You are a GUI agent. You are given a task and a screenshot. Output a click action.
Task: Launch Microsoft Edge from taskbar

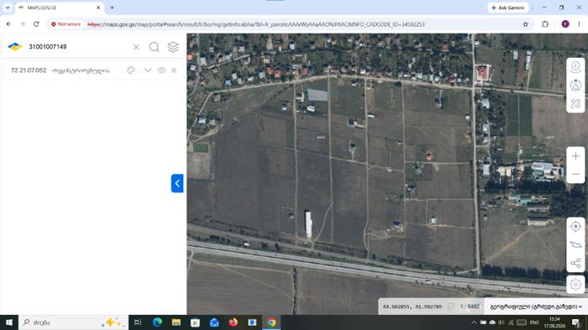157,322
